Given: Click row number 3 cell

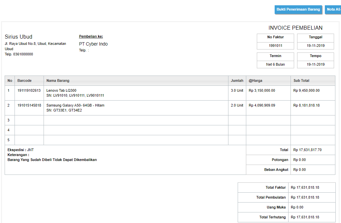Looking at the screenshot, I should 10,120.
